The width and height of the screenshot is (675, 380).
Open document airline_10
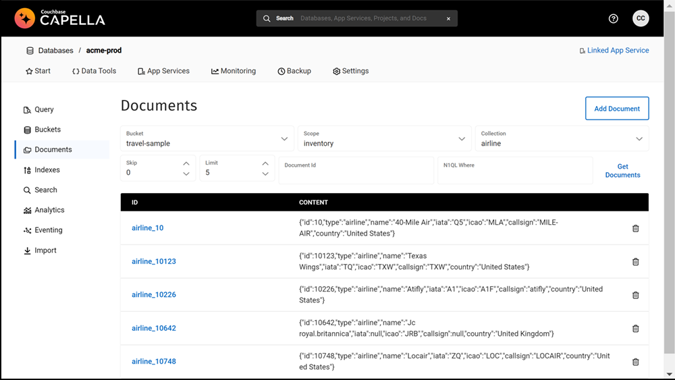[148, 228]
